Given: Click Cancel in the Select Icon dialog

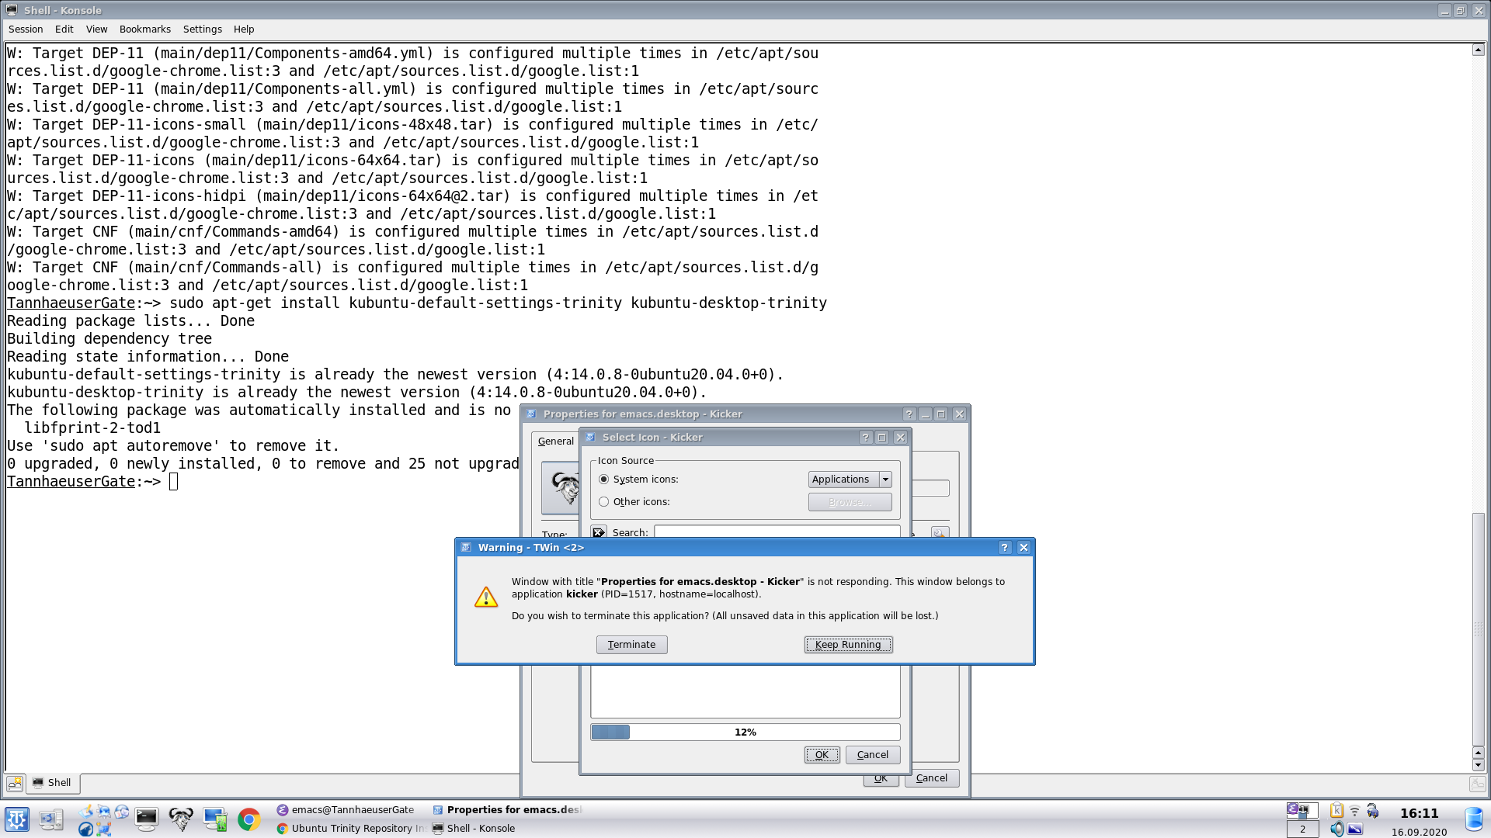Looking at the screenshot, I should pos(873,755).
